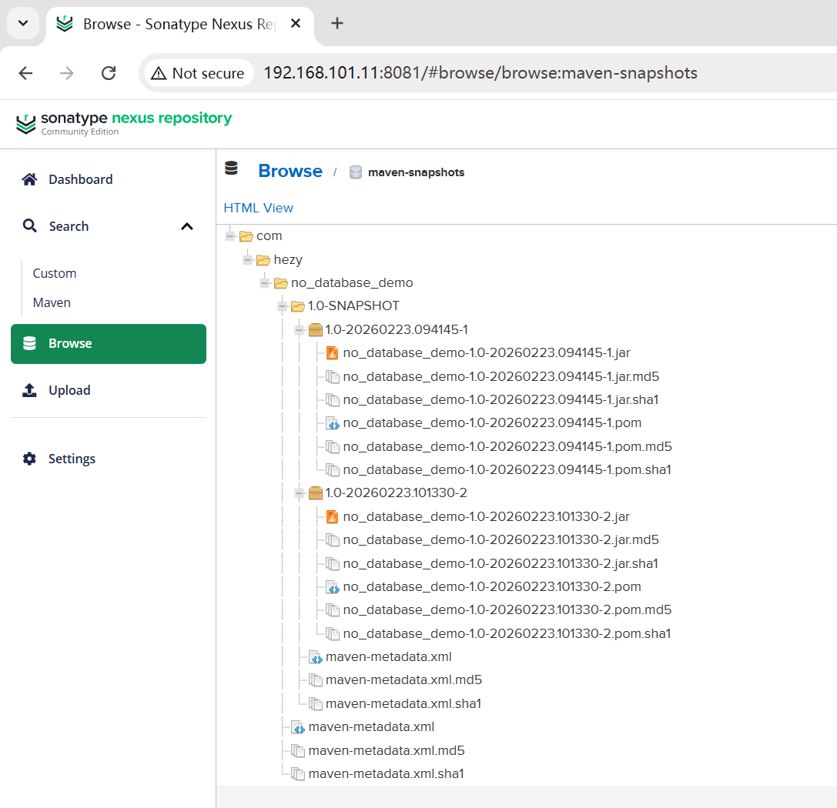The image size is (837, 808).
Task: Click the database icon beside Browse heading
Action: click(231, 168)
